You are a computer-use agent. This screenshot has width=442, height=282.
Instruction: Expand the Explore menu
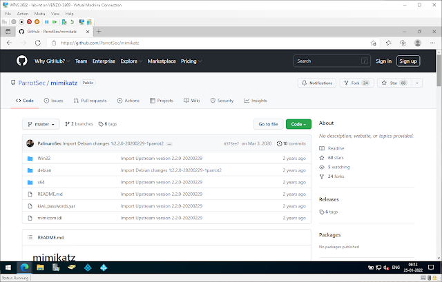131,61
